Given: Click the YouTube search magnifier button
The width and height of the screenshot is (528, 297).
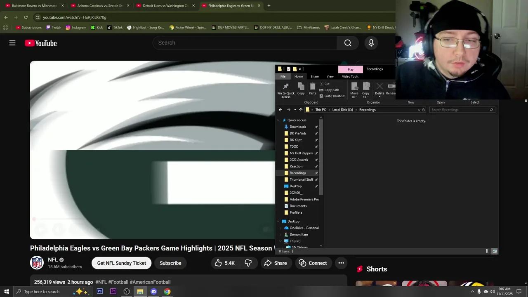Looking at the screenshot, I should 348,43.
